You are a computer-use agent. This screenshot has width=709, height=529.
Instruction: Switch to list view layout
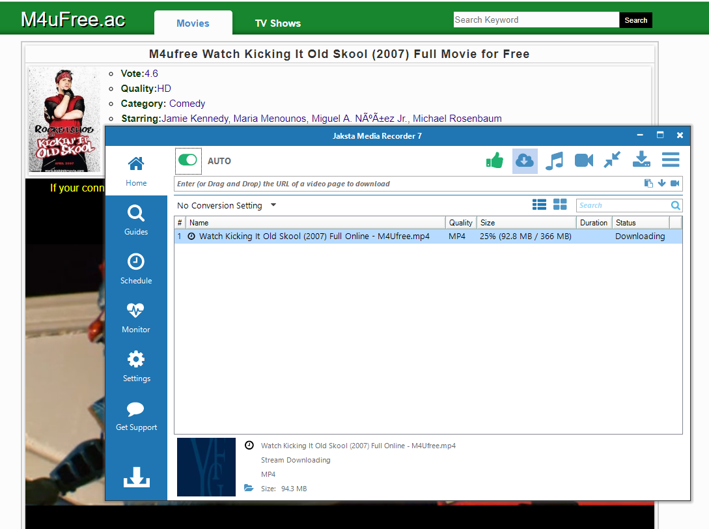539,205
